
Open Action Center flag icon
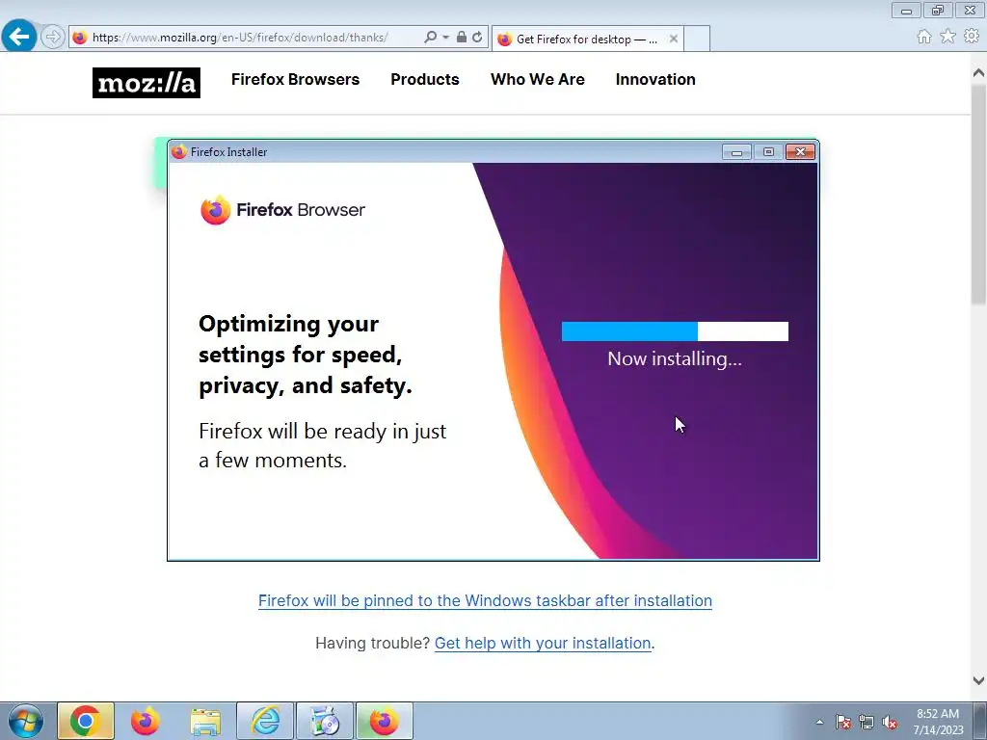[843, 722]
